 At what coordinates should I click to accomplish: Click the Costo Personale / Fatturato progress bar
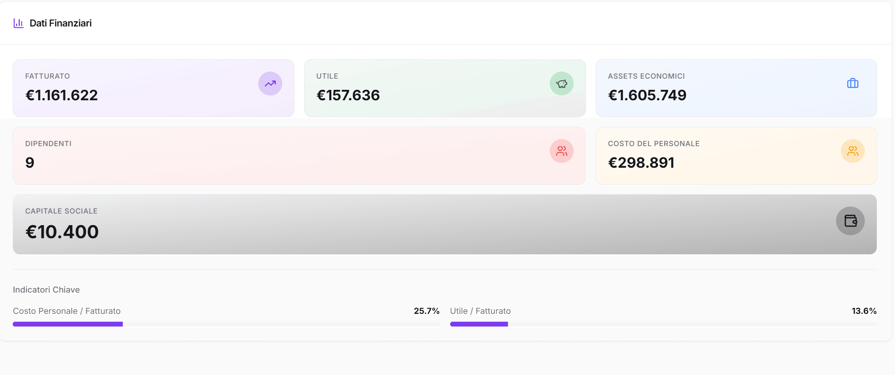[x=226, y=324]
